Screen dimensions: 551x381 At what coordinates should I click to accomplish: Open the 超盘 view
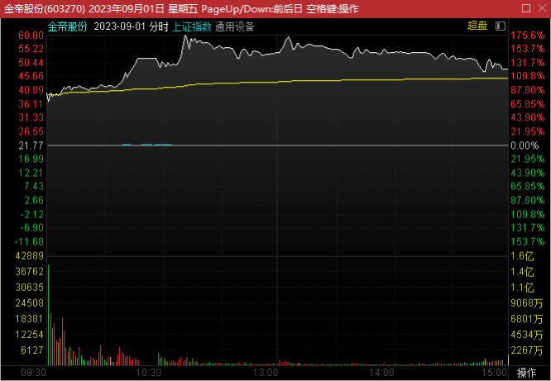coord(477,26)
